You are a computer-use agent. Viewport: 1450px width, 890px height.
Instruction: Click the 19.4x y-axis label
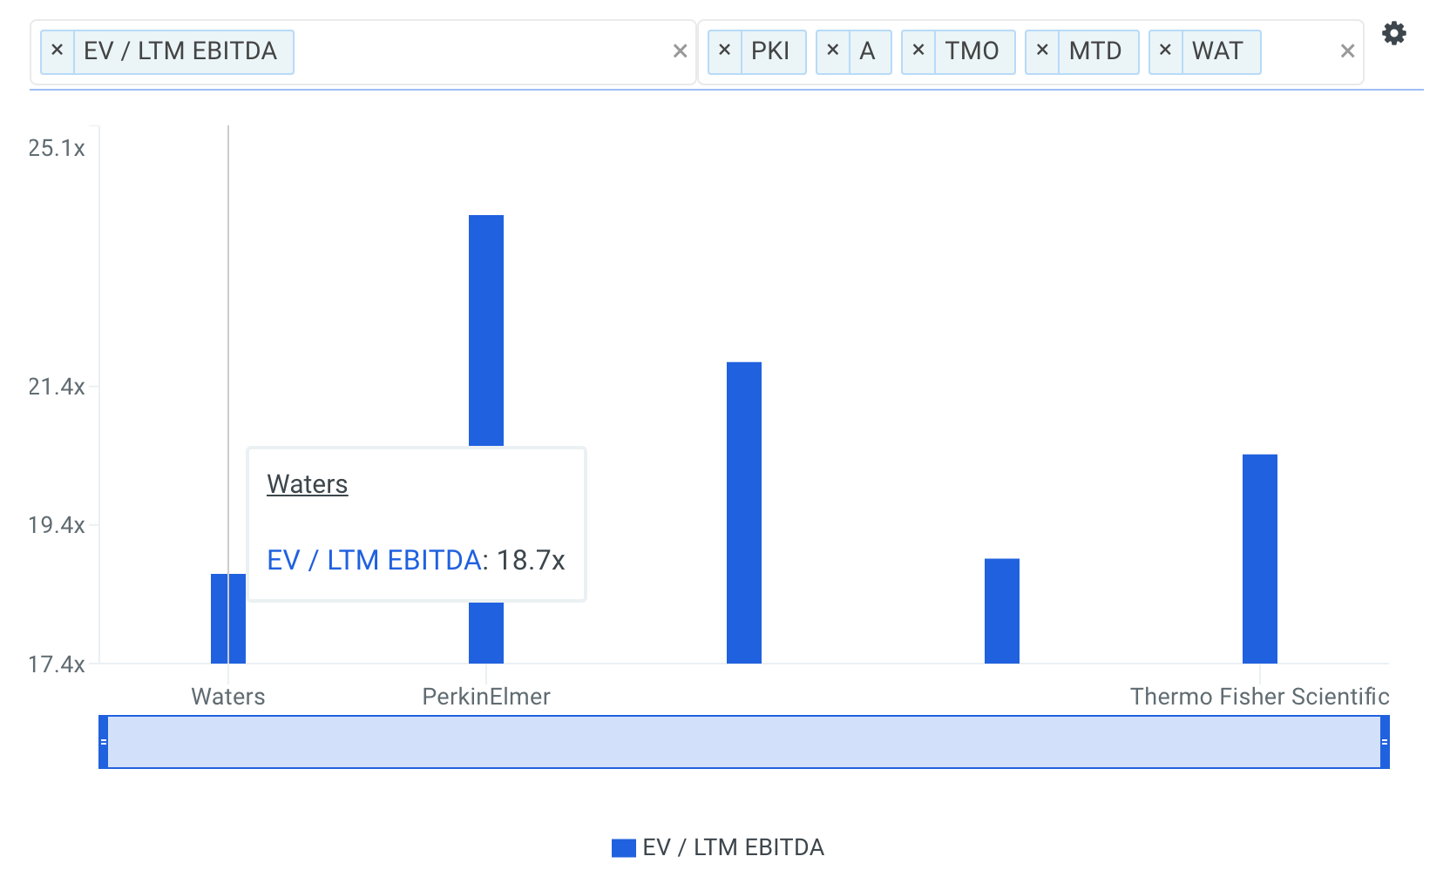click(57, 525)
